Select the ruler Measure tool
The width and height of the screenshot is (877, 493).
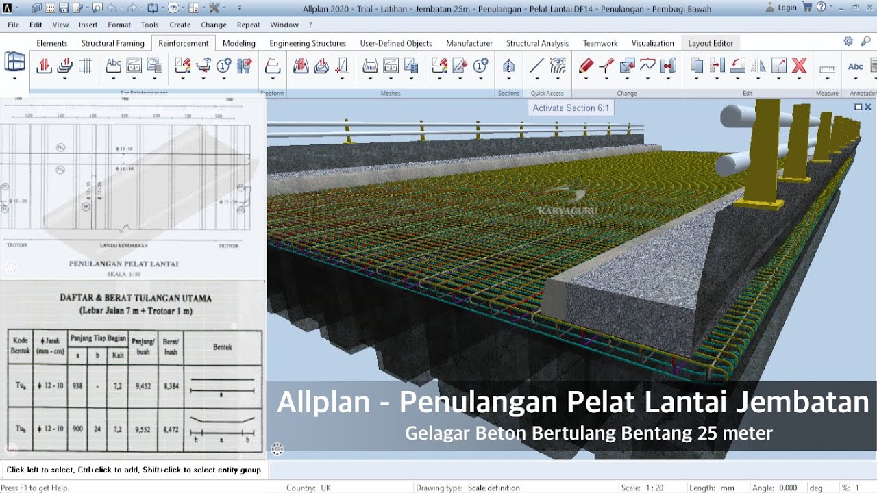coord(828,68)
